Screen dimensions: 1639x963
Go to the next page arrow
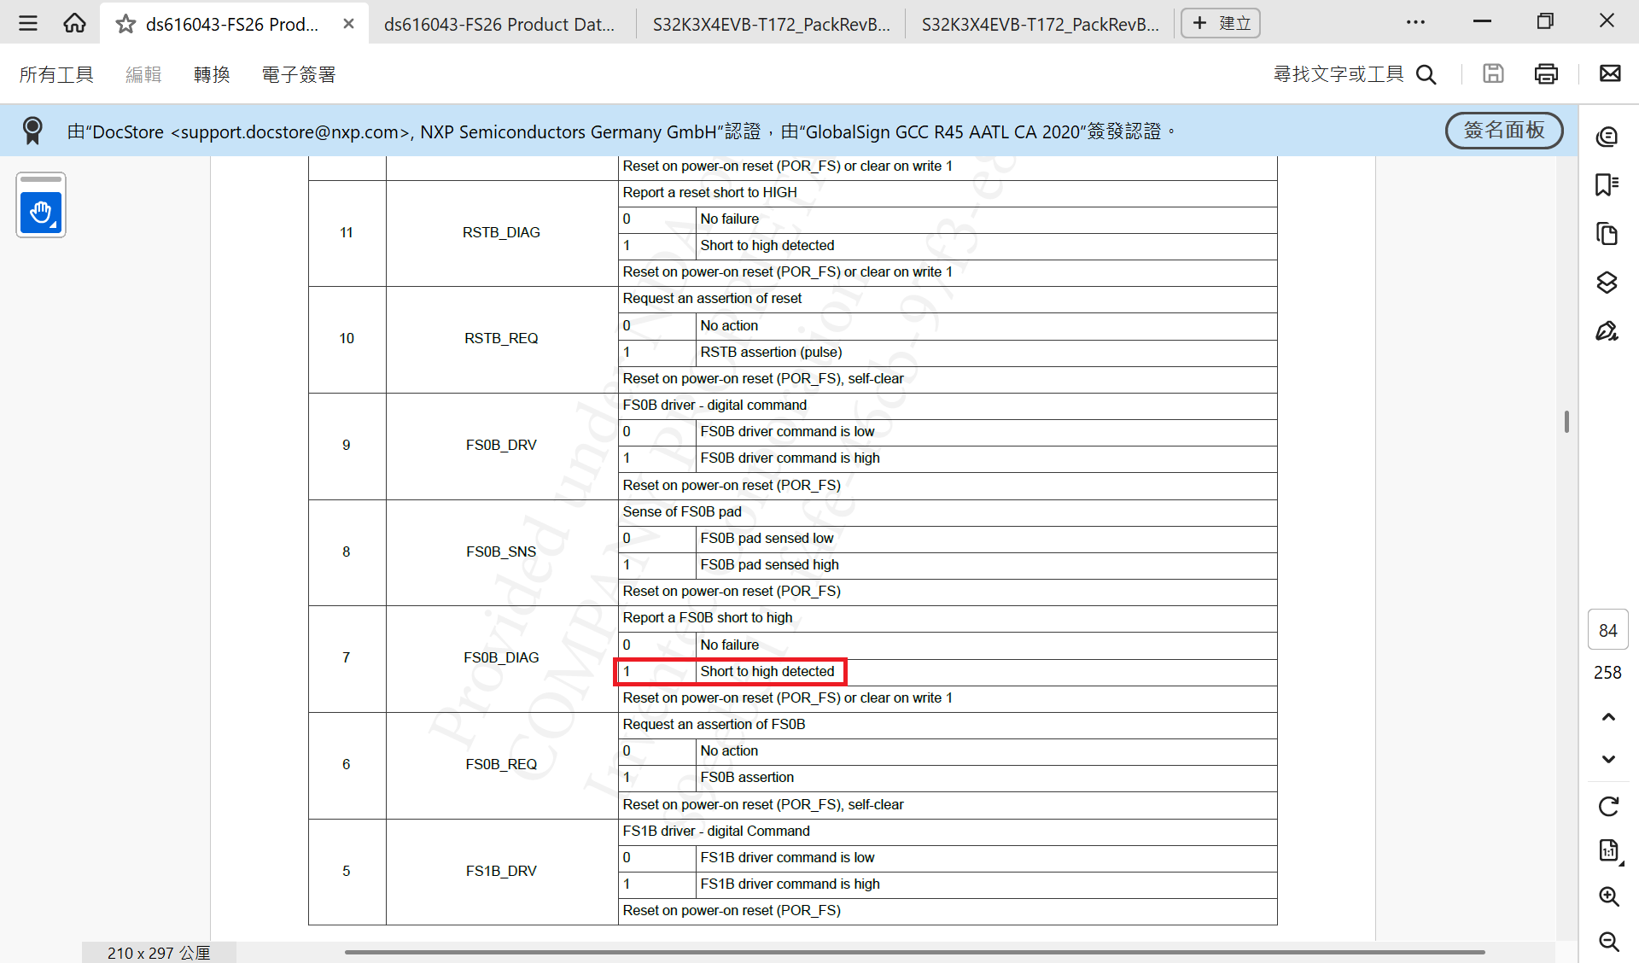1608,759
